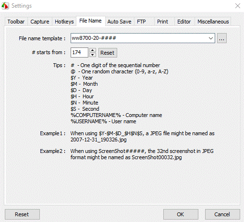Image resolution: width=244 pixels, height=222 pixels.
Task: Expand the file name template dropdown
Action: coord(211,38)
